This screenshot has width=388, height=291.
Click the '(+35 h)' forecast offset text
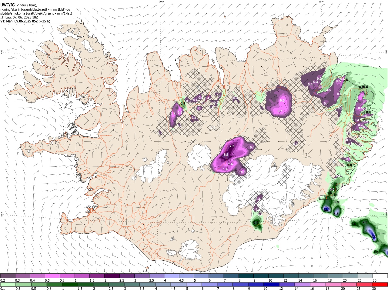[45, 21]
